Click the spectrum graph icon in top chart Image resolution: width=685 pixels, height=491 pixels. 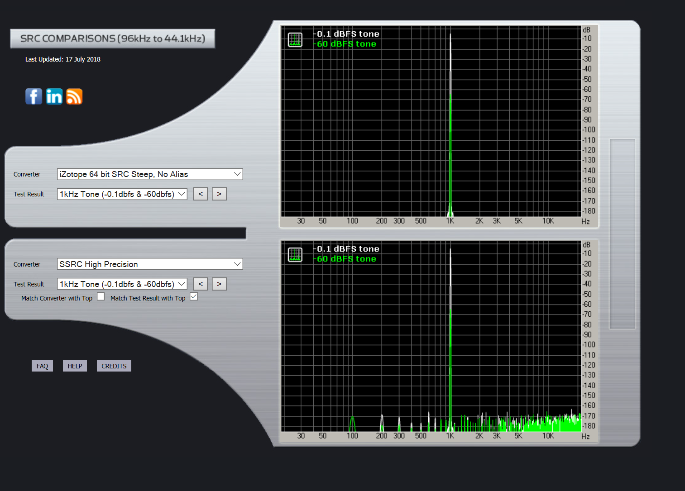click(x=295, y=40)
